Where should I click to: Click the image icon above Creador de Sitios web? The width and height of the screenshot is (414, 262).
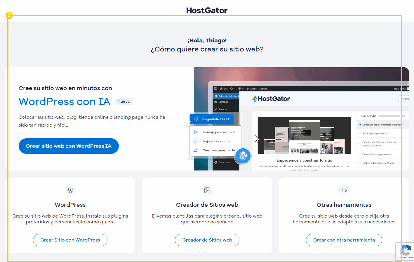point(207,190)
